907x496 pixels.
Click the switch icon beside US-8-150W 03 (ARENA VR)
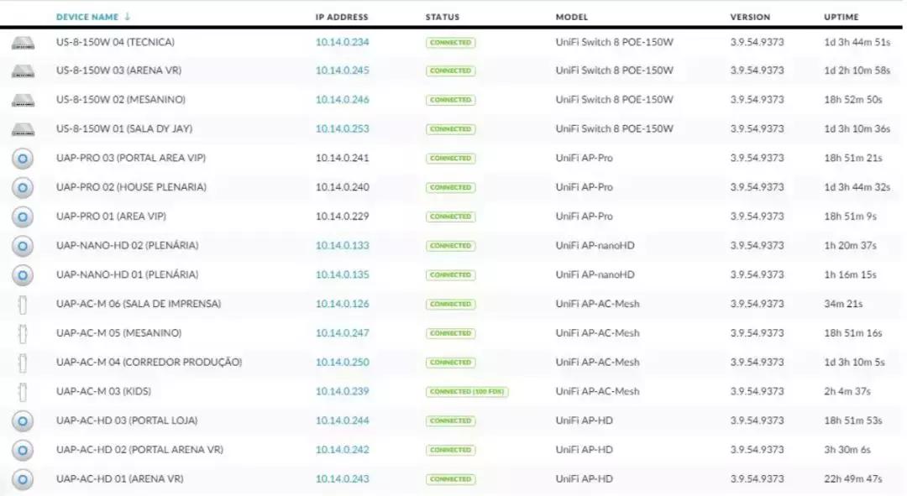23,71
